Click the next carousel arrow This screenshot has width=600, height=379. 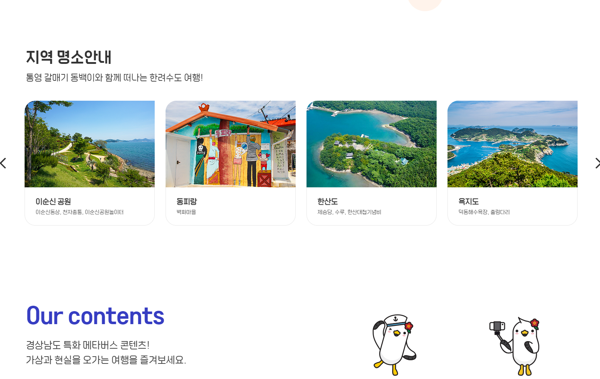tap(597, 163)
